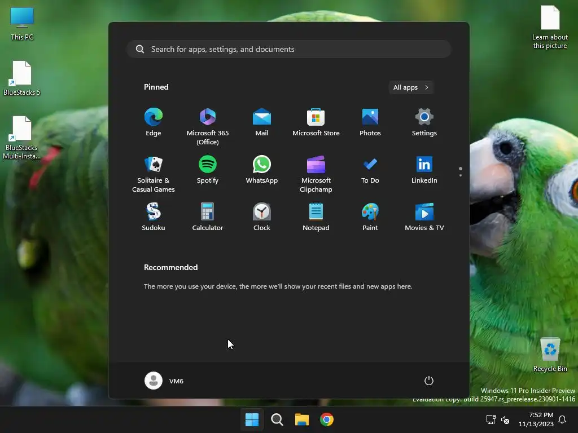Open the clock and date flyout
The image size is (578, 433).
tap(536, 419)
